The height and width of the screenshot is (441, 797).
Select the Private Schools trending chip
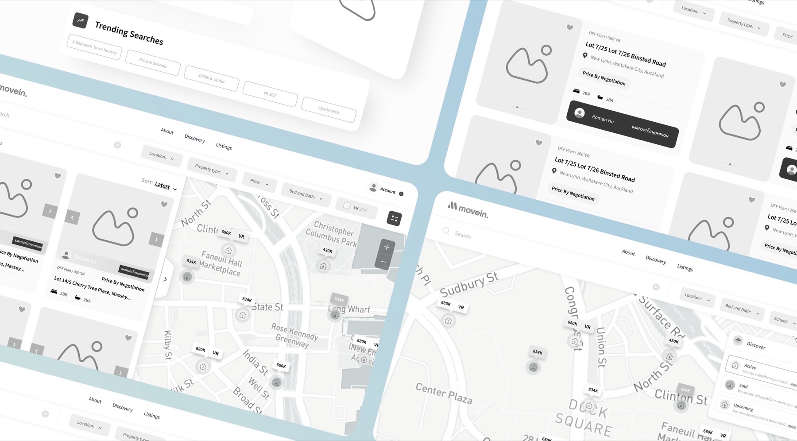coord(153,63)
